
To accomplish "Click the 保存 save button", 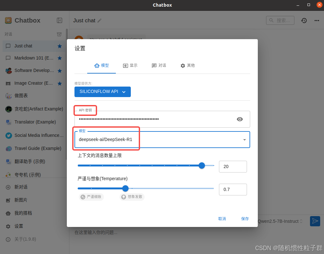I will pyautogui.click(x=245, y=219).
